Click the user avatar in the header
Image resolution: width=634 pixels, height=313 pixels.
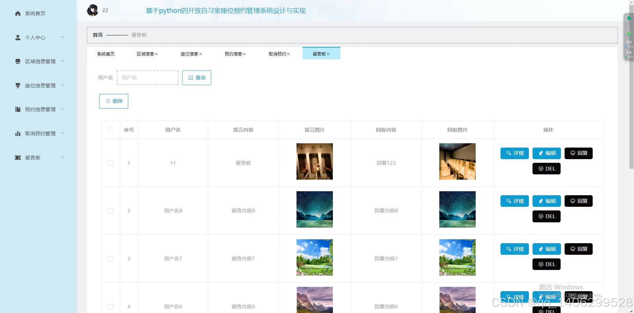pyautogui.click(x=93, y=10)
